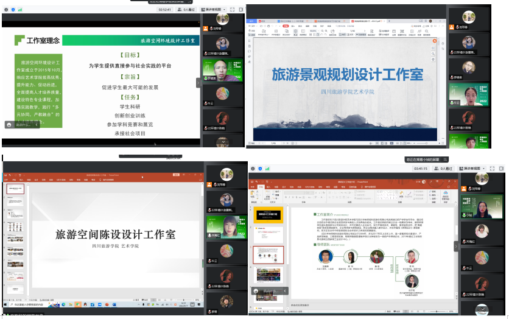The image size is (509, 319).
Task: Collapse the ribbon arrow in 工作室简介 PowerPoint
Action: 455,202
